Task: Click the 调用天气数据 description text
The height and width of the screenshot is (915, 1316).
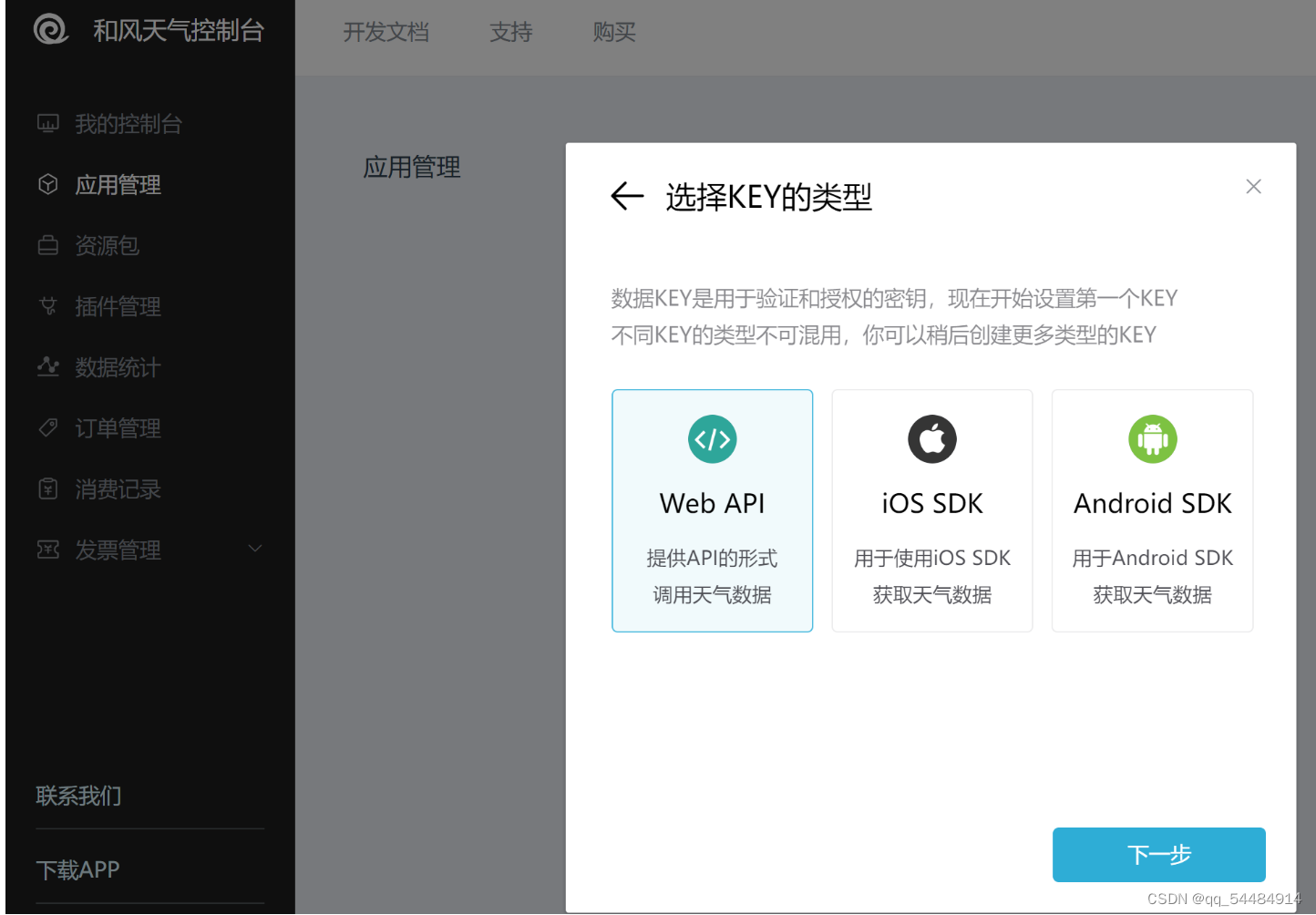Action: (712, 595)
